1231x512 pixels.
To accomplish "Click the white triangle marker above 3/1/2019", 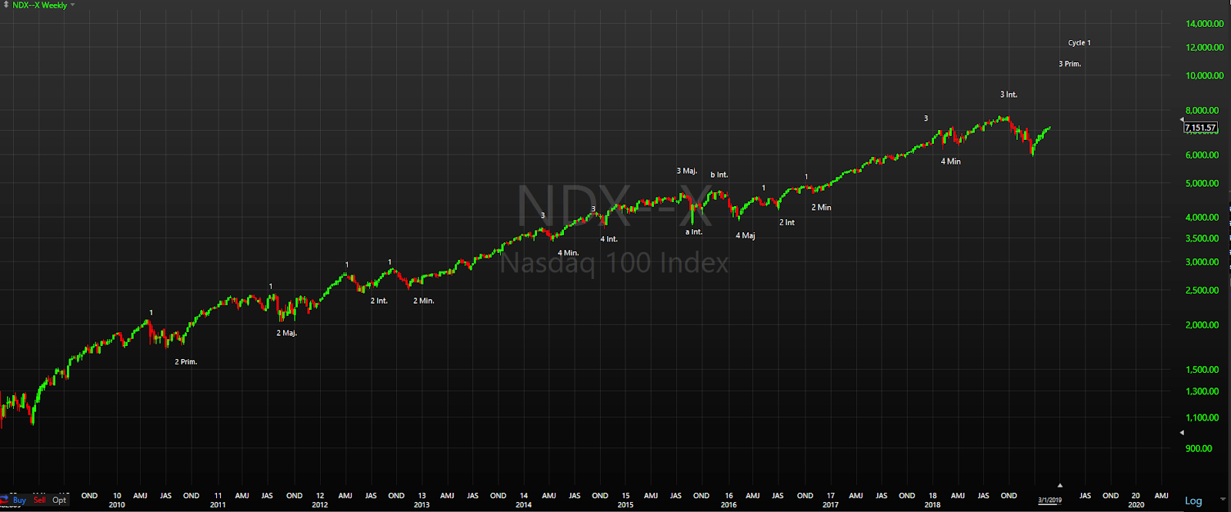I will coord(1059,485).
